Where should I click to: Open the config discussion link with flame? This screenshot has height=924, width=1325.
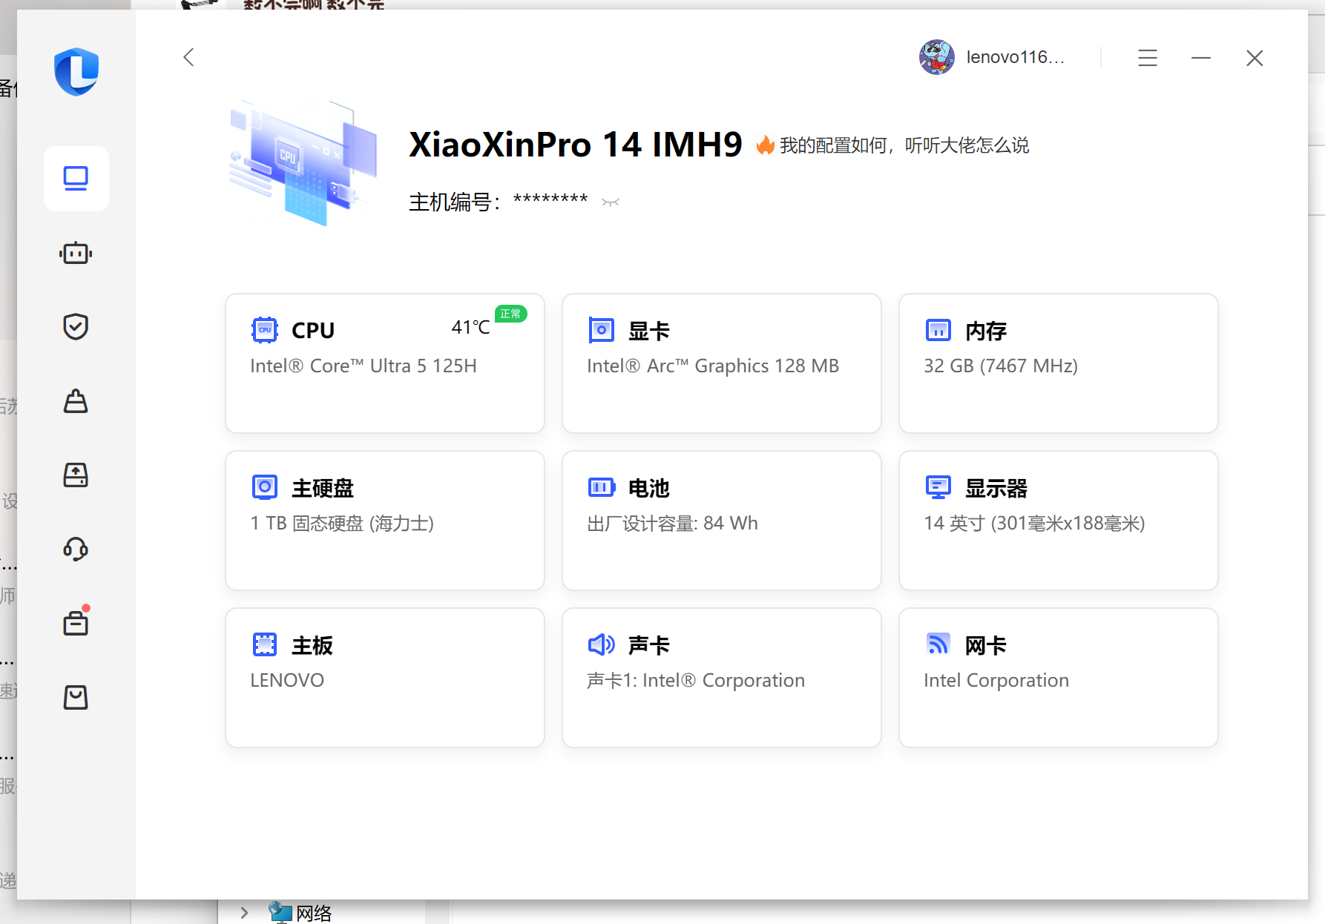coord(892,145)
